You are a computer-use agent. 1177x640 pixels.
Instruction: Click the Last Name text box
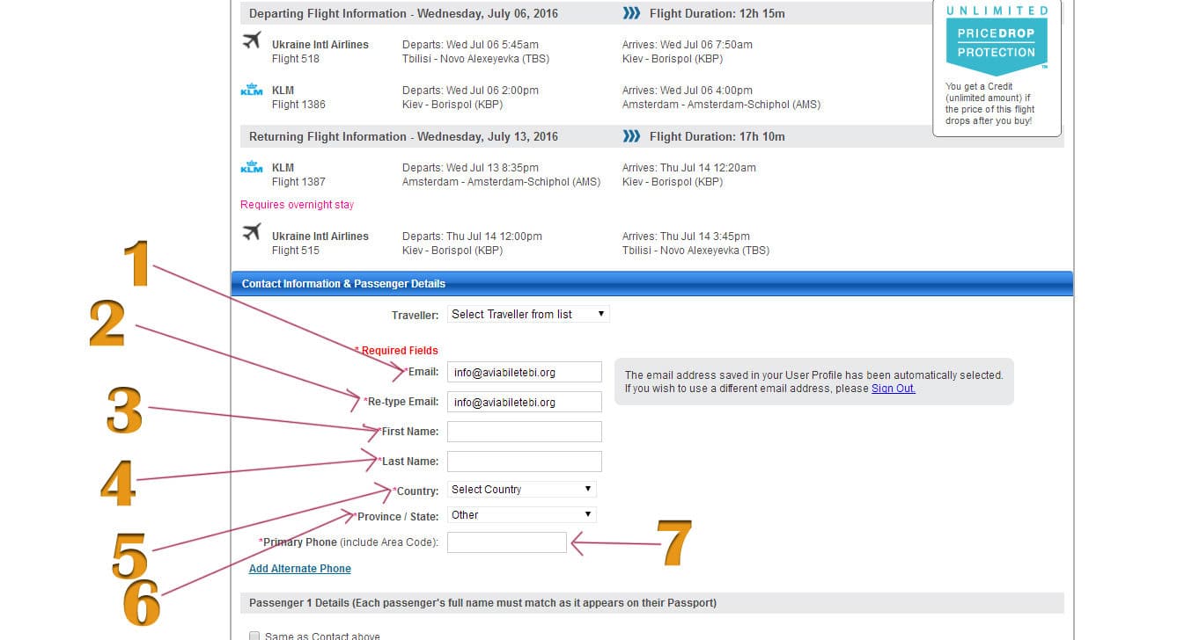524,462
